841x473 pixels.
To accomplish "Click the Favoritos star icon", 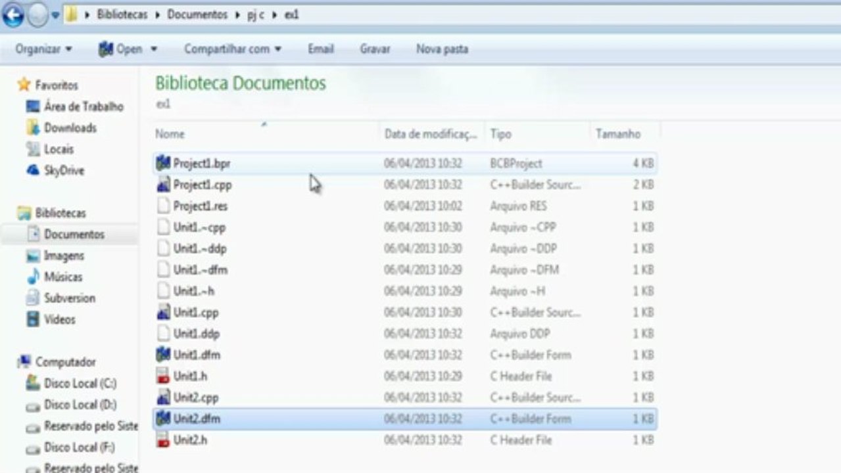I will click(x=24, y=85).
